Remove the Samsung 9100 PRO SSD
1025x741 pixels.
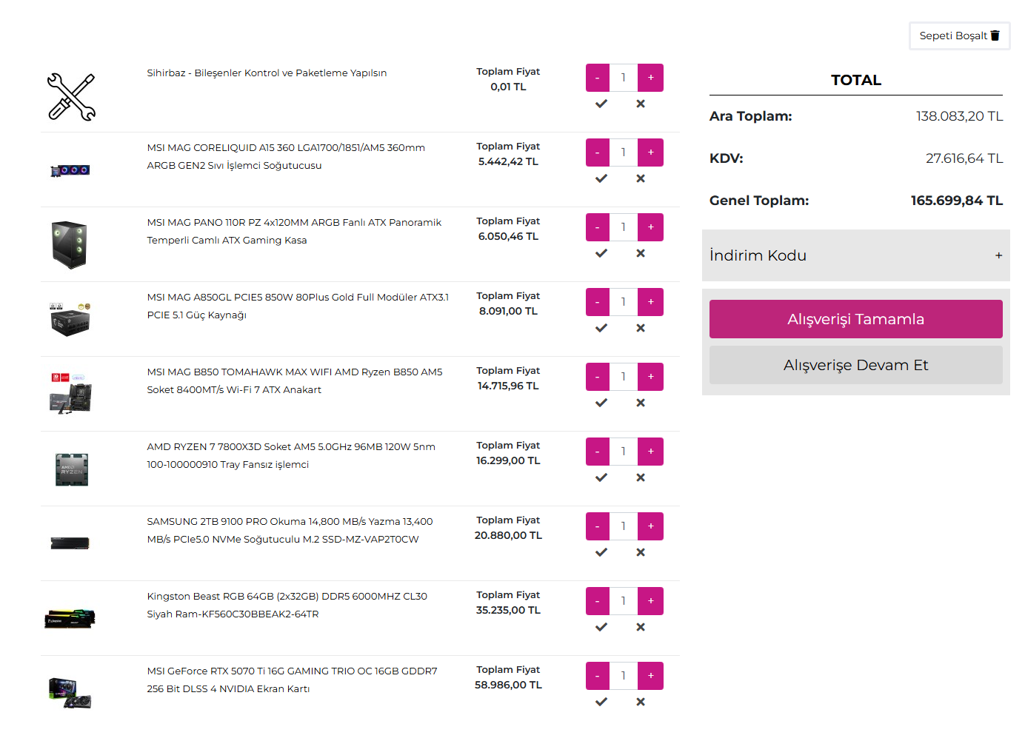point(641,552)
